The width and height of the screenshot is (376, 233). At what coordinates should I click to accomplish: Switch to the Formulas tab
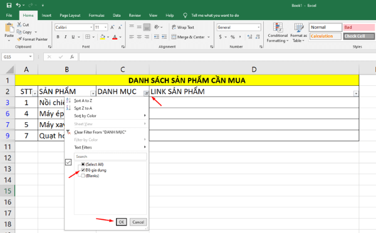tap(97, 15)
